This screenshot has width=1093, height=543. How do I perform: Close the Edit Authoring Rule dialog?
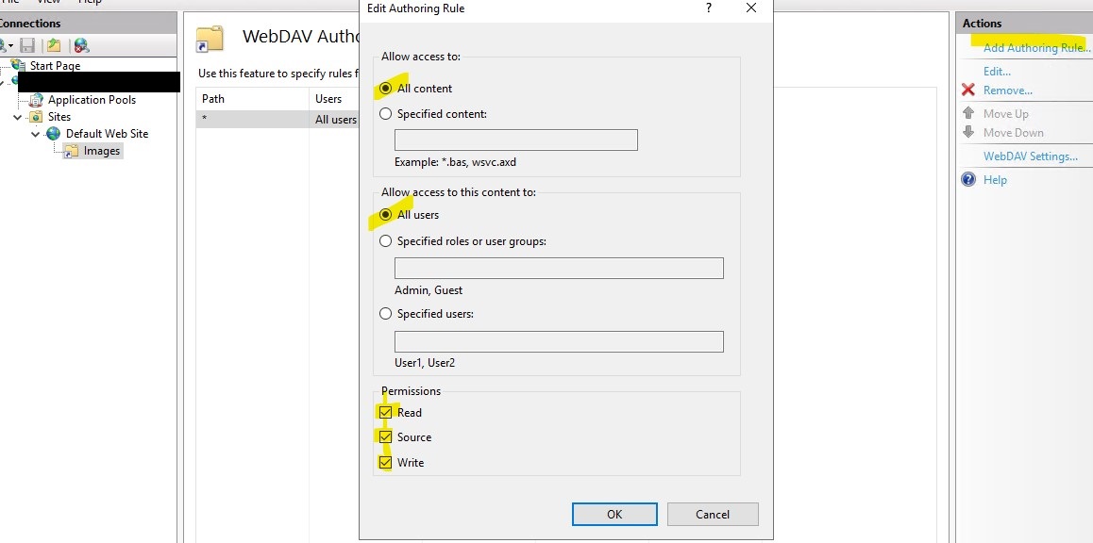pos(750,8)
